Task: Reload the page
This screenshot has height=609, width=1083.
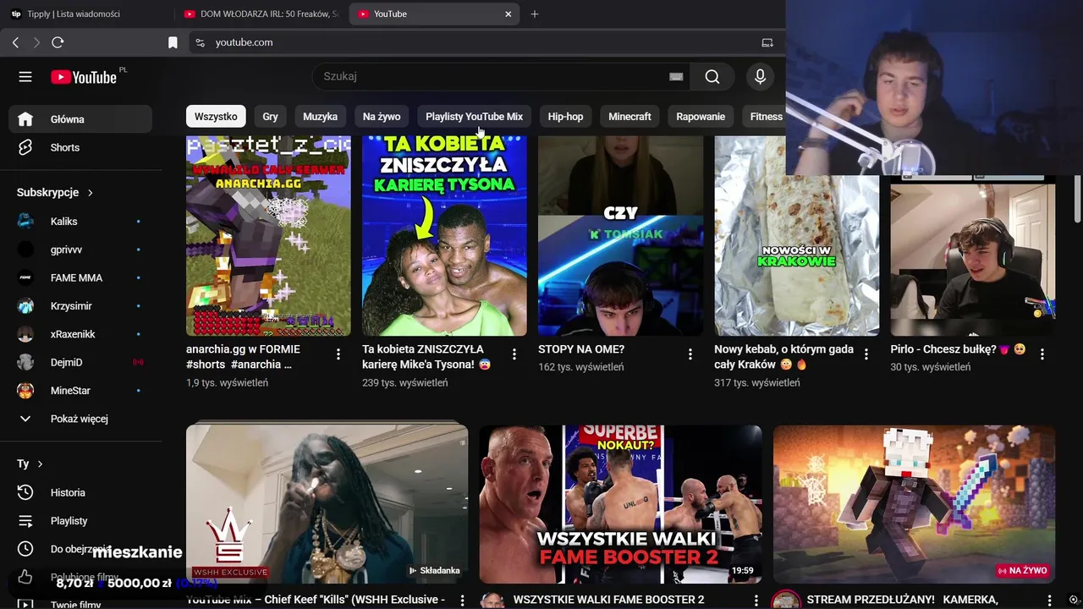Action: (x=58, y=42)
